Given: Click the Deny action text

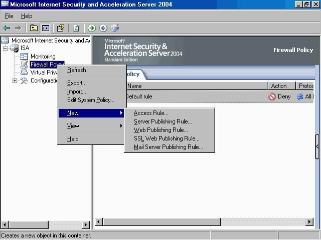Looking at the screenshot, I should [284, 96].
